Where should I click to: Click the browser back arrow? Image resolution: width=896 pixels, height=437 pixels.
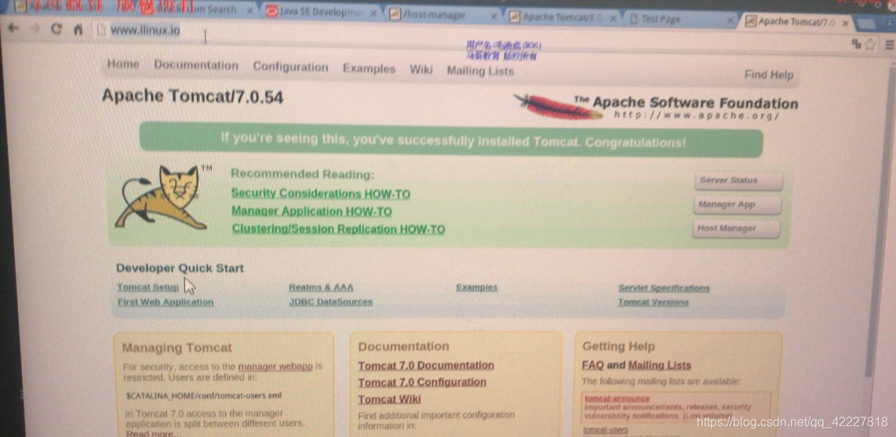[13, 28]
